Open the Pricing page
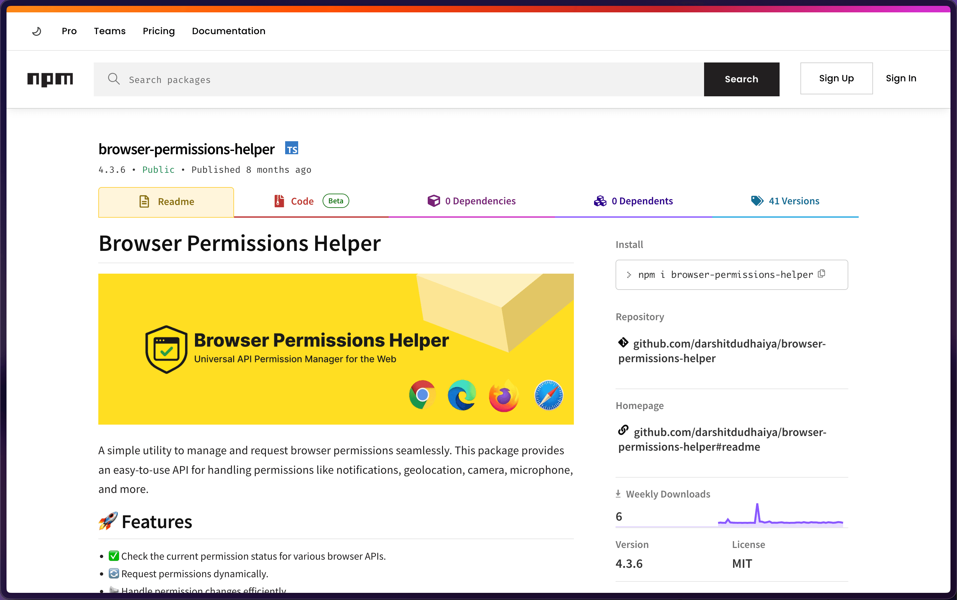The height and width of the screenshot is (600, 957). (x=159, y=31)
